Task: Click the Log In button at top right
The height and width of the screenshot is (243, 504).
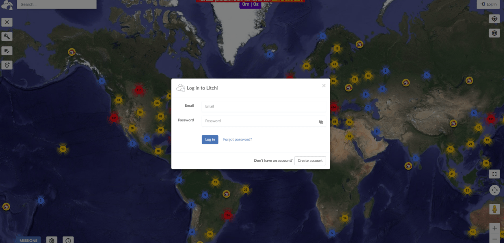Action: [x=488, y=4]
